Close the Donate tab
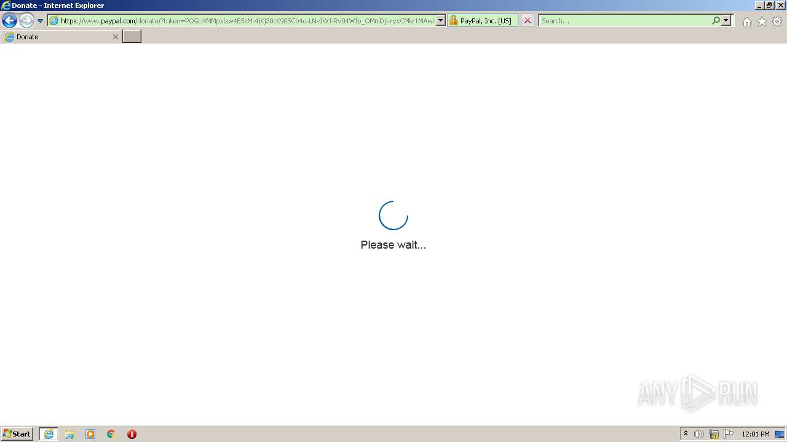The width and height of the screenshot is (787, 442). [115, 37]
